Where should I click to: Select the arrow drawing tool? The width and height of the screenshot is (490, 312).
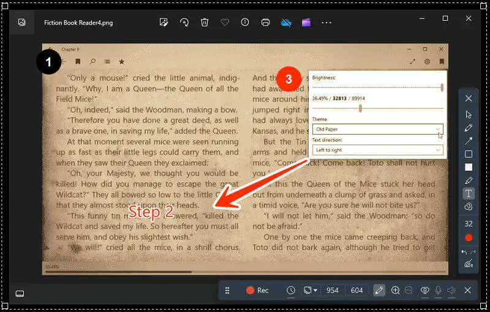point(469,141)
